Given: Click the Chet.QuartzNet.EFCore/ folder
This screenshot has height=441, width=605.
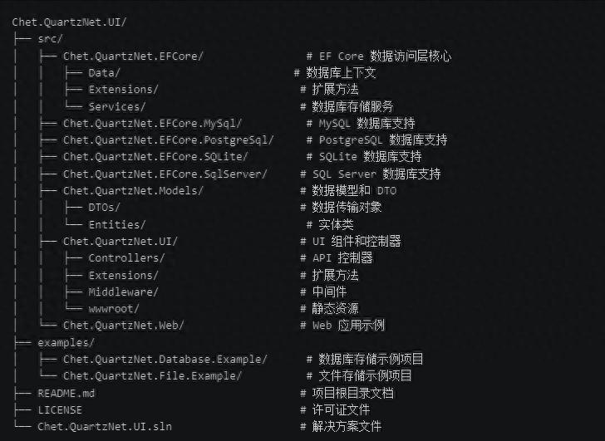Looking at the screenshot, I should (x=133, y=56).
